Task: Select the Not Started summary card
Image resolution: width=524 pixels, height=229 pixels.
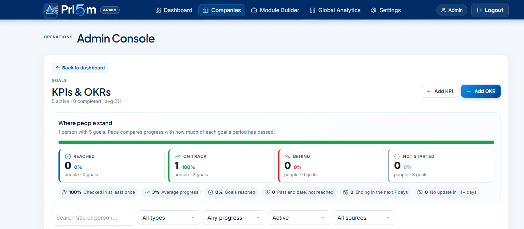Action: [x=441, y=166]
